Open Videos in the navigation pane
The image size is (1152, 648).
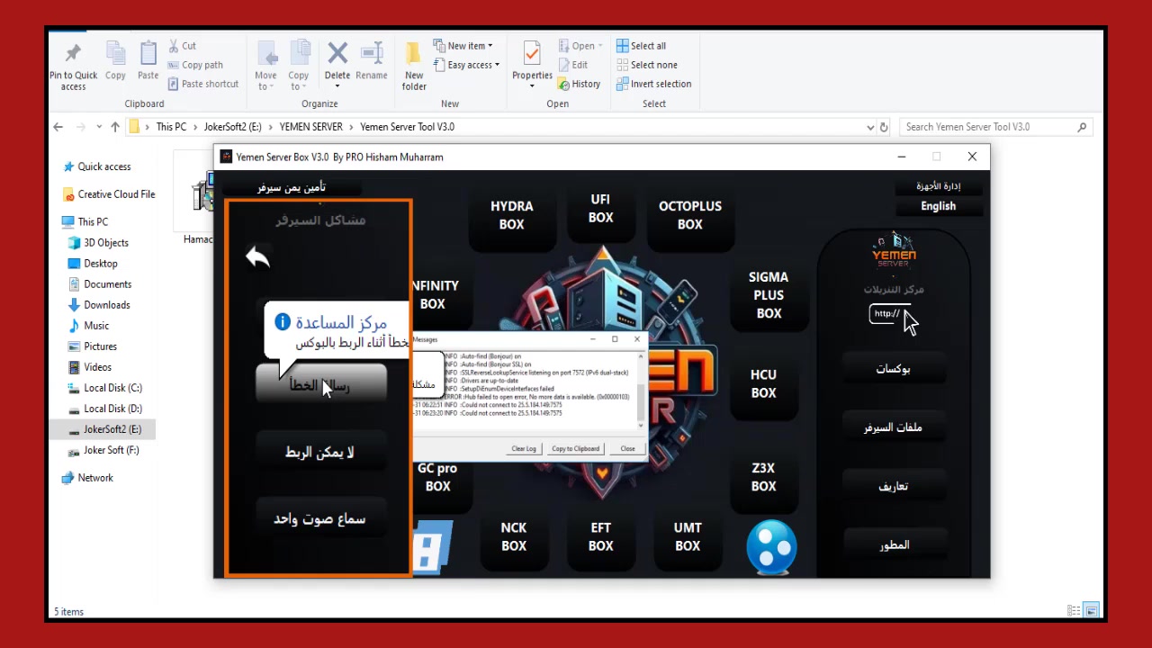90,366
